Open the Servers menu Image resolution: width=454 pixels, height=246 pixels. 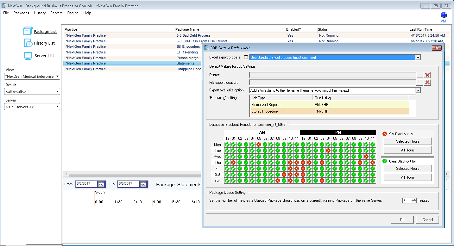56,13
